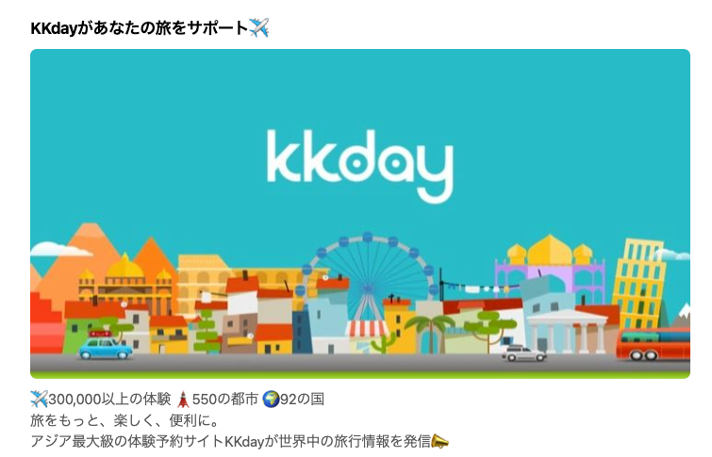The height and width of the screenshot is (457, 712).
Task: Click the megaphone emoji after 発信
Action: point(439,441)
